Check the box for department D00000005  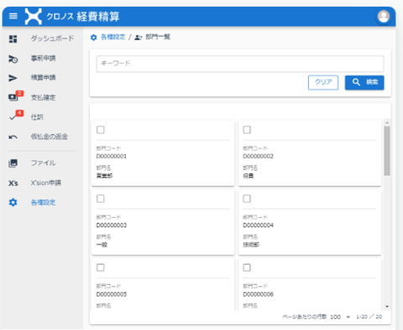coord(101,268)
